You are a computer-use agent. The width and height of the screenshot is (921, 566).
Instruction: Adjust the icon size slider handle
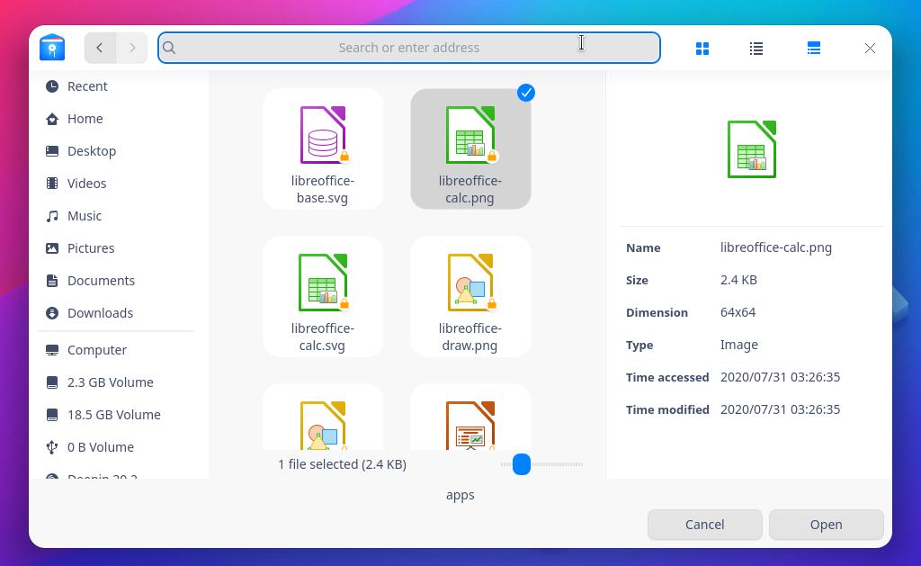click(522, 464)
